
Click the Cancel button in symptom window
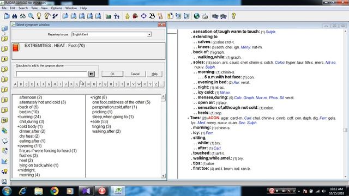point(135,74)
